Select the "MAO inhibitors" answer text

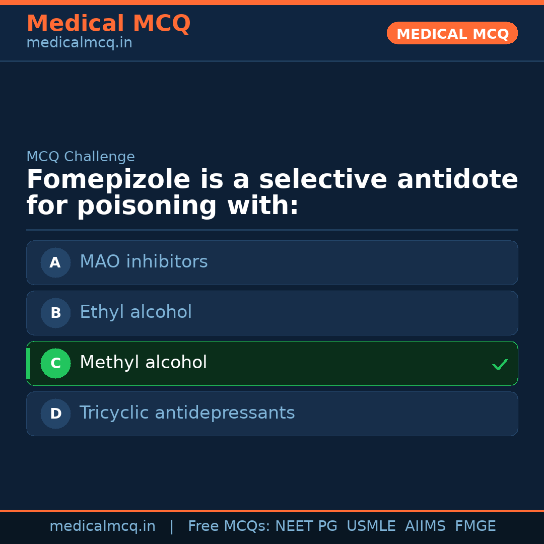click(144, 262)
